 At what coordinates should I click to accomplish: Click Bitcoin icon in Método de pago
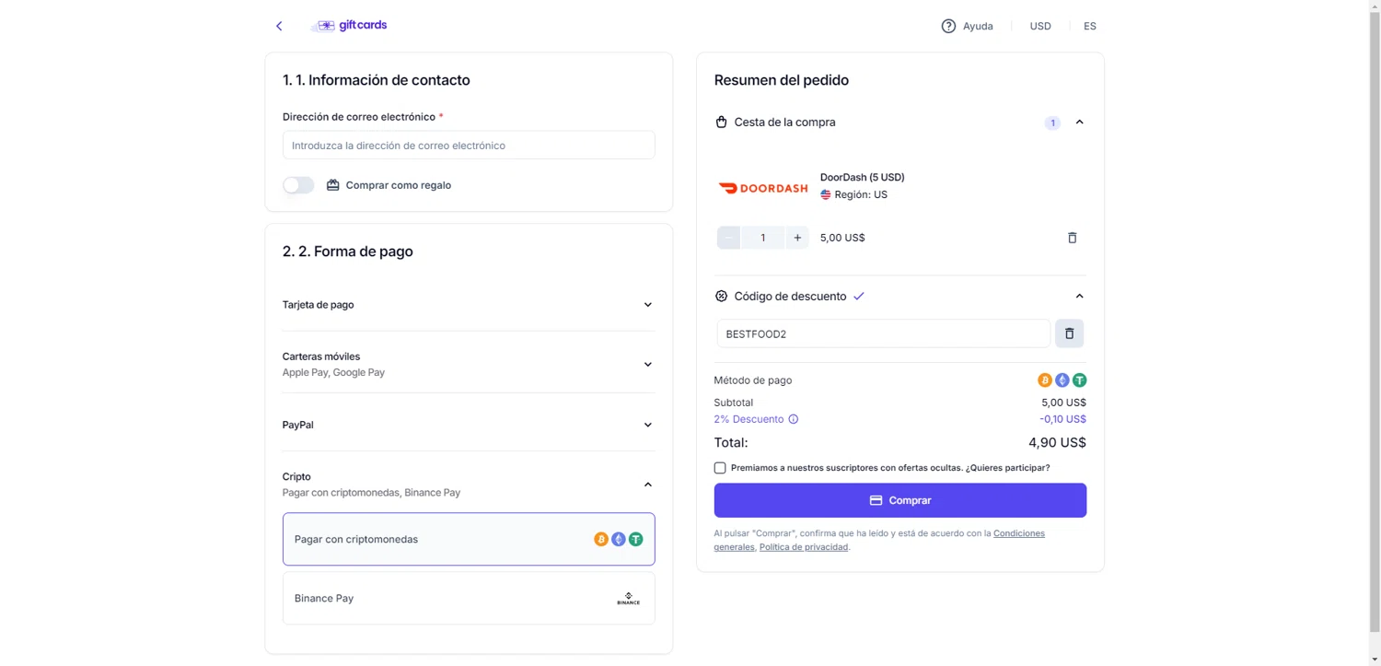[1045, 380]
